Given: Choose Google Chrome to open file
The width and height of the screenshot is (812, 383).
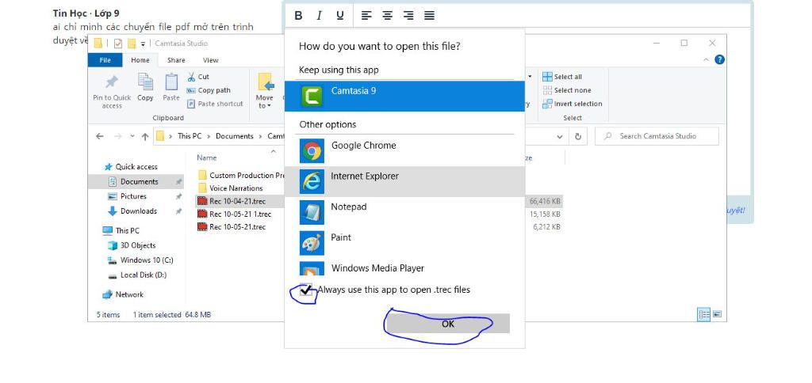Looking at the screenshot, I should click(x=404, y=150).
